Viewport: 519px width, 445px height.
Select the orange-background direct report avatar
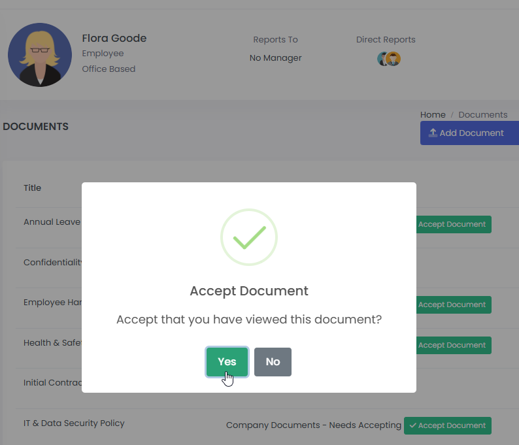pos(393,59)
